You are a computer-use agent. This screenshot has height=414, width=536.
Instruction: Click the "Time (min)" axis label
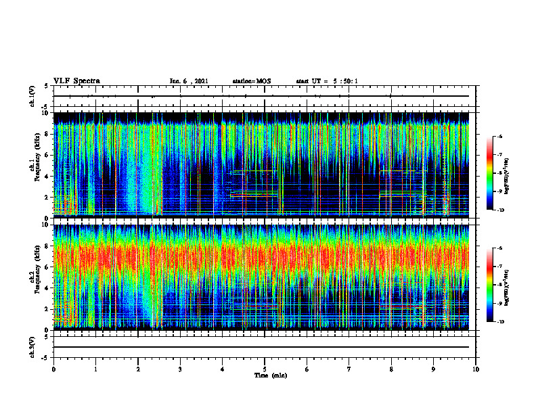pos(271,375)
